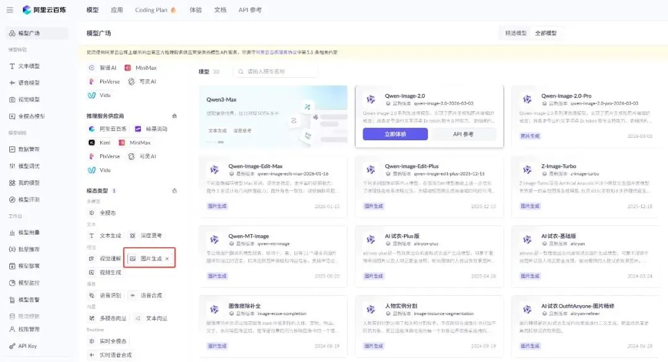Open the API 参考 top tab
Image resolution: width=668 pixels, height=362 pixels.
point(250,10)
